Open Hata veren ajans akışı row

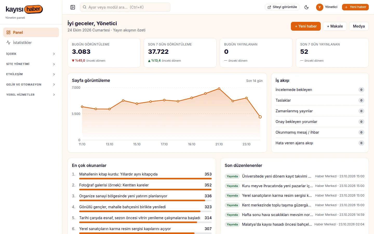pyautogui.click(x=320, y=143)
